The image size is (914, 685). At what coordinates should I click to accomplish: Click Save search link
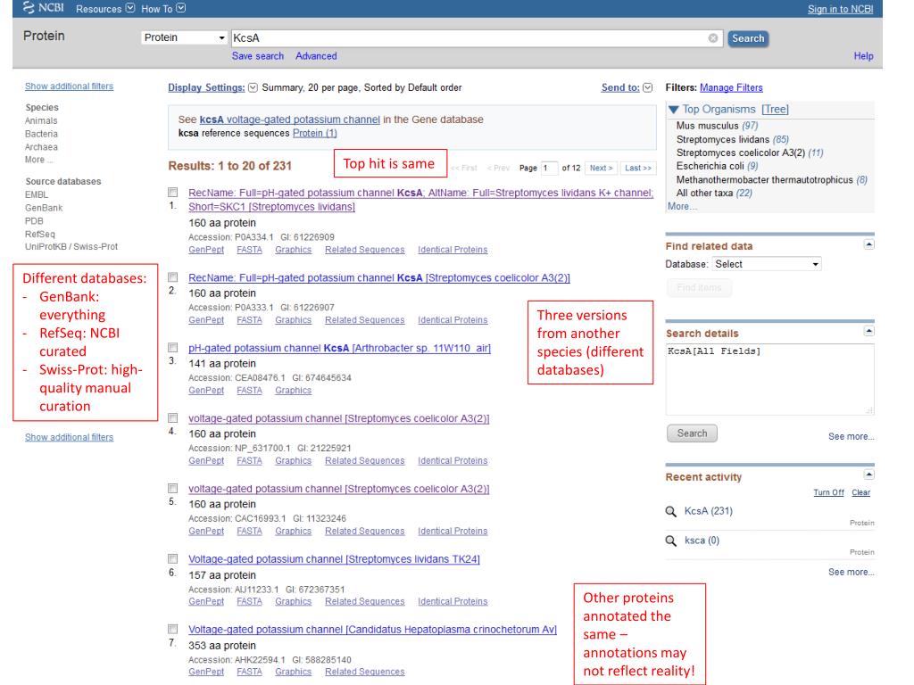[x=258, y=56]
